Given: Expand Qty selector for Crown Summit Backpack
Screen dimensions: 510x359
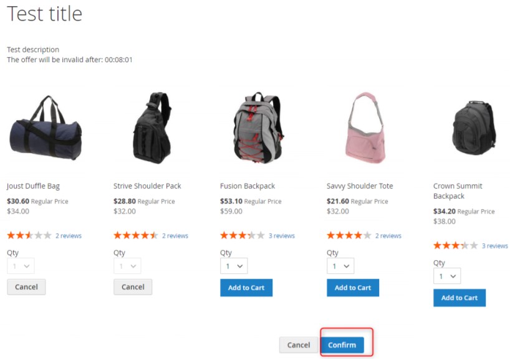Looking at the screenshot, I should pyautogui.click(x=447, y=276).
